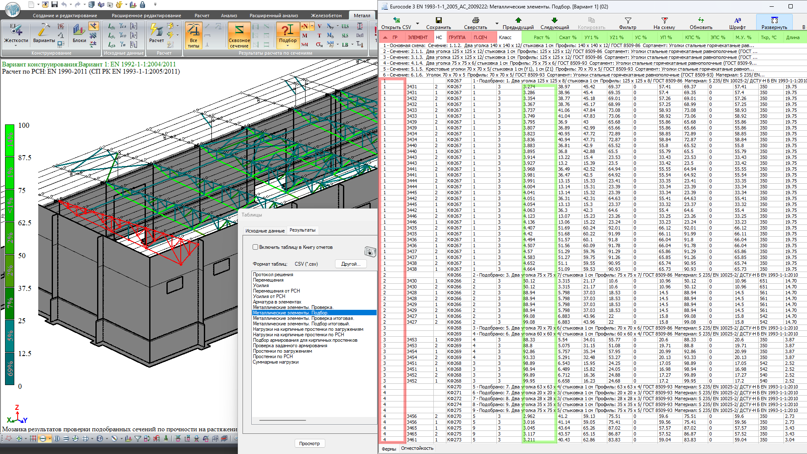Expand the Открыть CSV dropdown arrow
This screenshot has height=454, width=807.
tap(417, 24)
